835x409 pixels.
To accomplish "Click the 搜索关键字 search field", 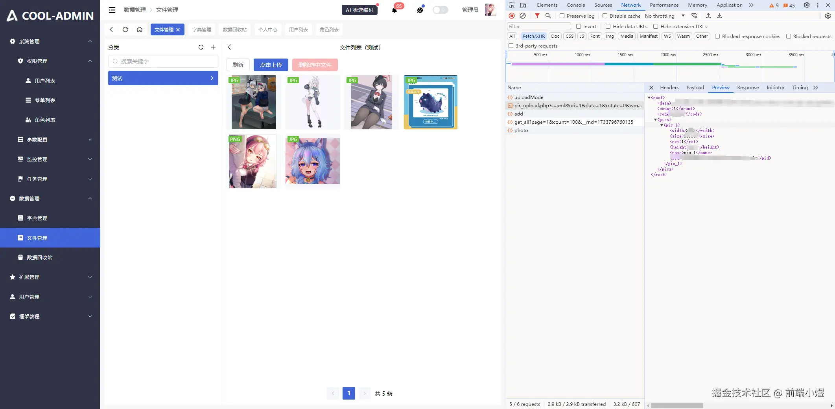I will [x=163, y=61].
